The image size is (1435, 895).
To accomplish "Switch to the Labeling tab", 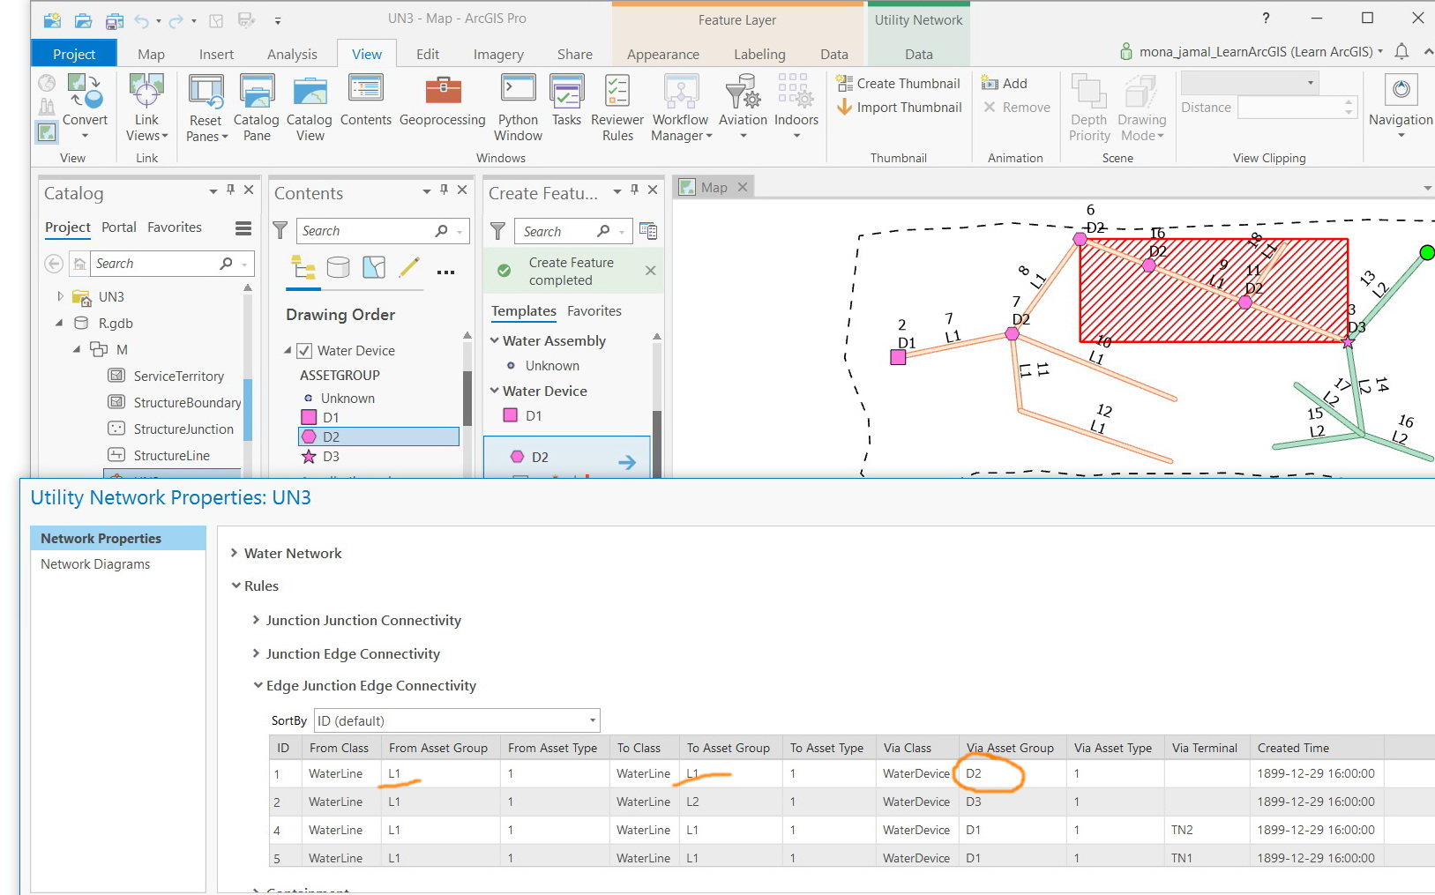I will coord(759,54).
